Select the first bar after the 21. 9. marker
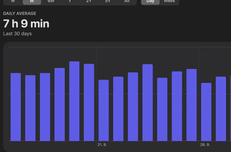This screenshot has height=152, width=231. (104, 110)
